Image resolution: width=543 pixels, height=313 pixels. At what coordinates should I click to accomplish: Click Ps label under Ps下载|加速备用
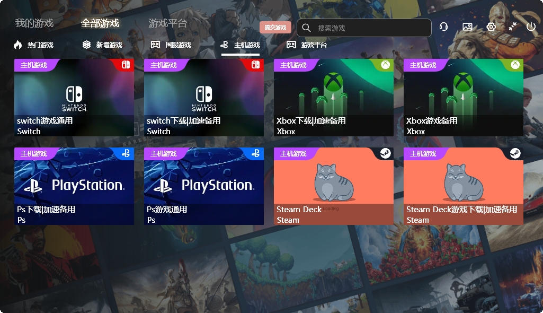(22, 220)
